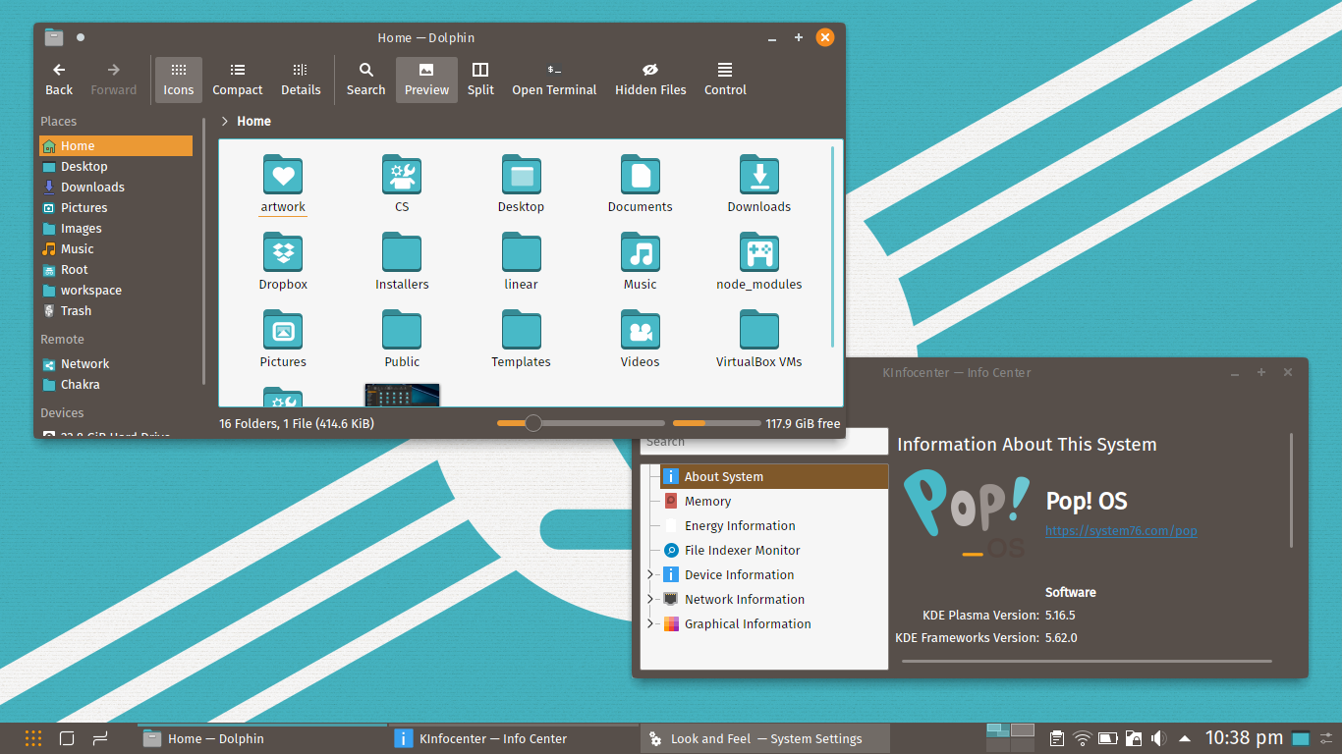Screen dimensions: 1342x754
Task: Open the Public folder
Action: coord(402,339)
